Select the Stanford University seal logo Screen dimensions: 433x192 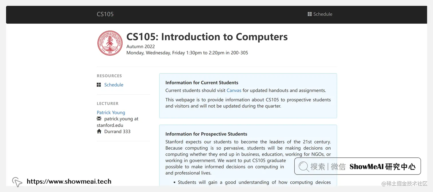point(110,43)
